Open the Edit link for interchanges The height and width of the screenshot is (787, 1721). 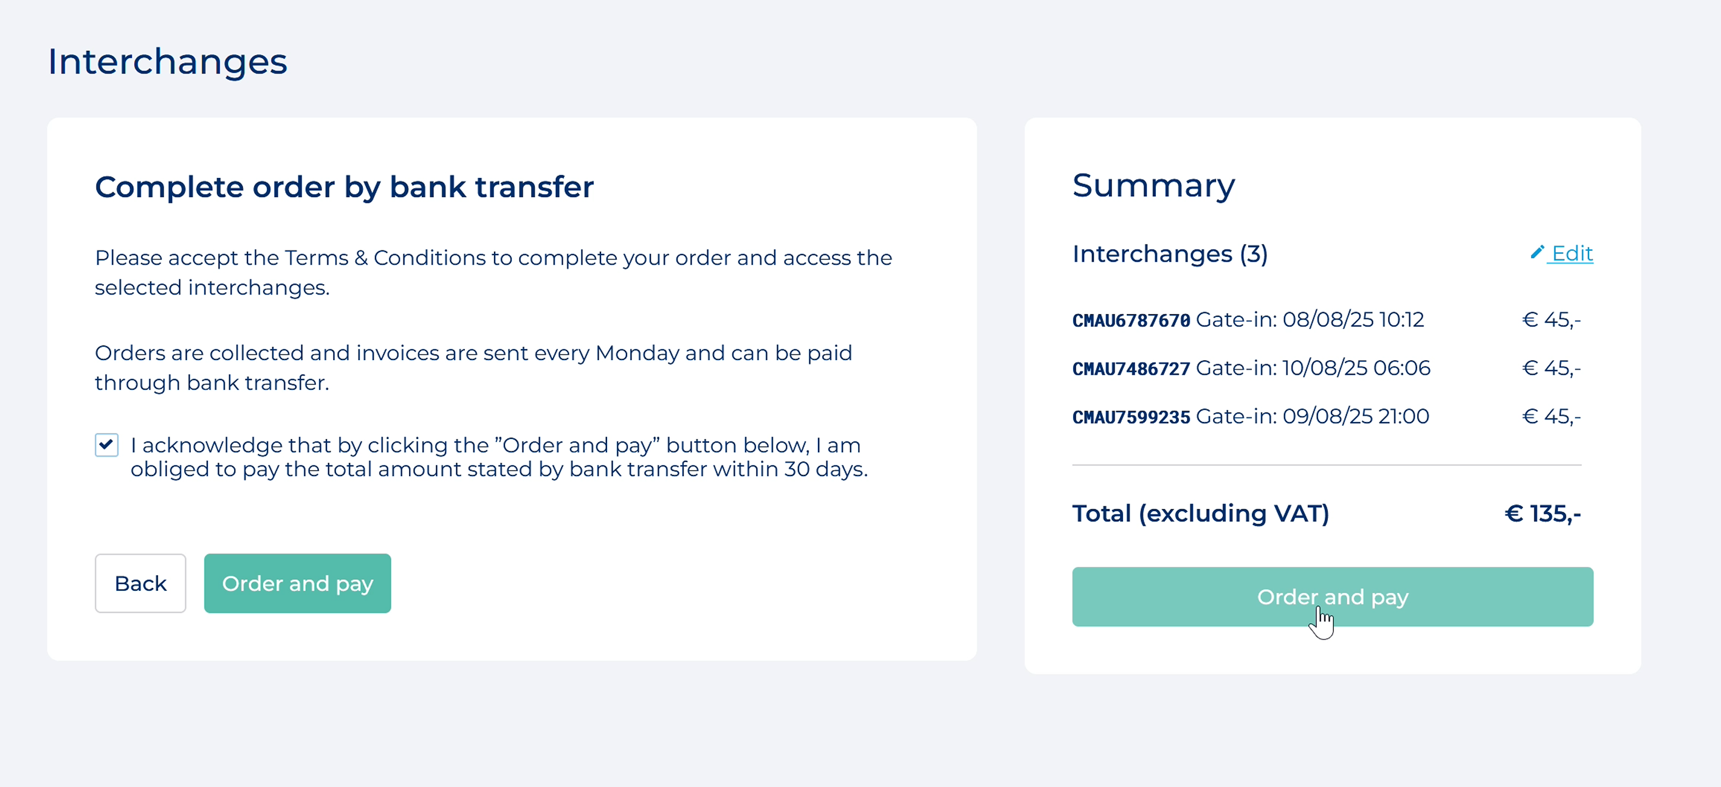click(1572, 253)
